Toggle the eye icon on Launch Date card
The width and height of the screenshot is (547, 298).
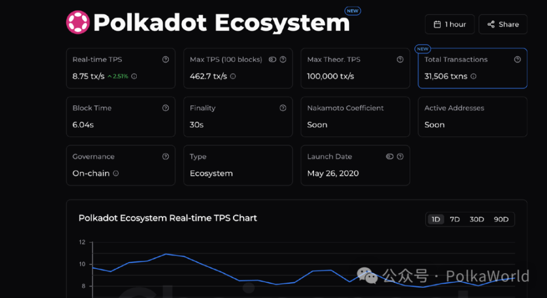click(x=389, y=157)
